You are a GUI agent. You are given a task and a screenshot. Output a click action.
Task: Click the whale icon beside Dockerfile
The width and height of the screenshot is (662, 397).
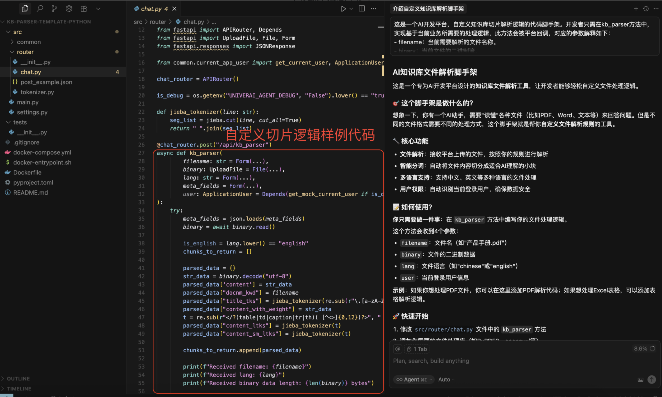pyautogui.click(x=8, y=172)
